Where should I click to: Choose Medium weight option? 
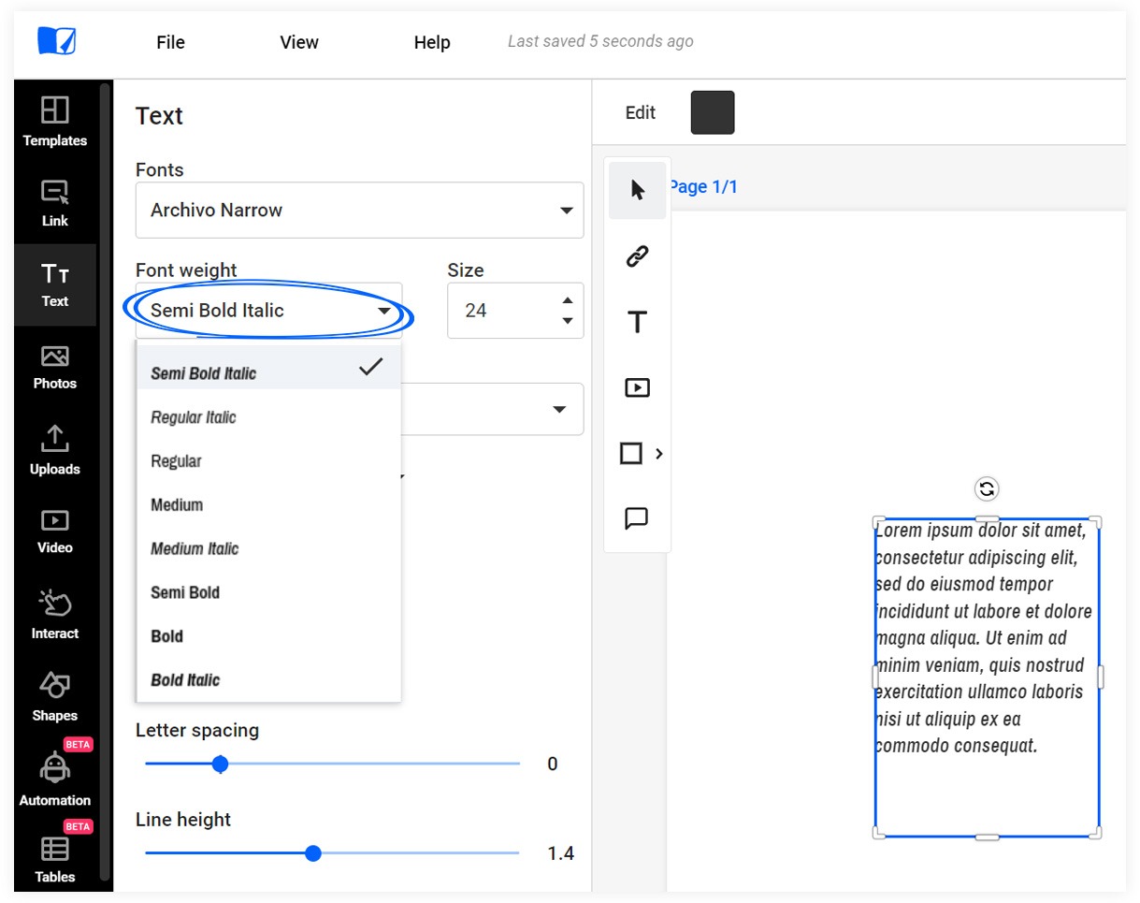tap(269, 505)
